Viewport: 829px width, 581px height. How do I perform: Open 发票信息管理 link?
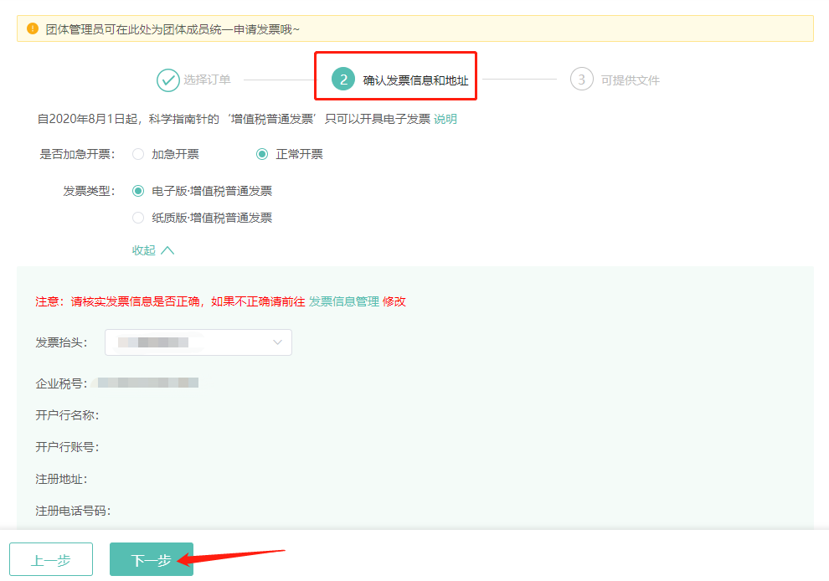click(x=345, y=301)
